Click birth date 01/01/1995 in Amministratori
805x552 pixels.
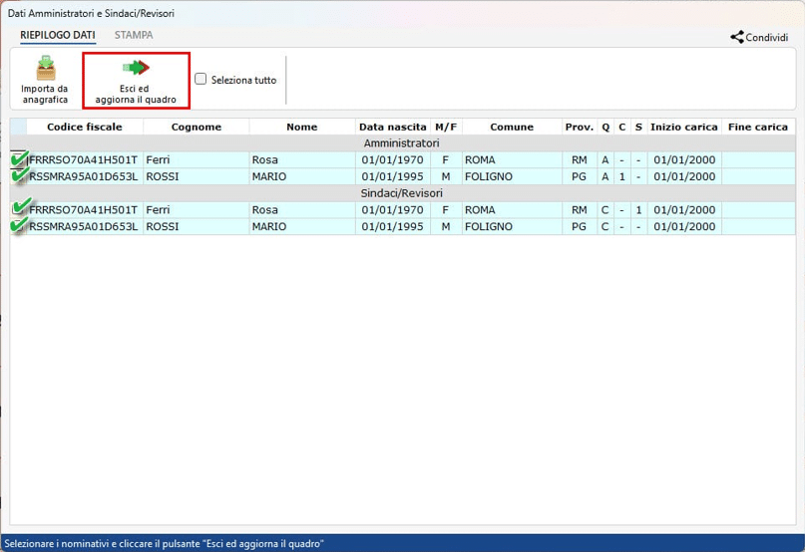click(x=392, y=176)
